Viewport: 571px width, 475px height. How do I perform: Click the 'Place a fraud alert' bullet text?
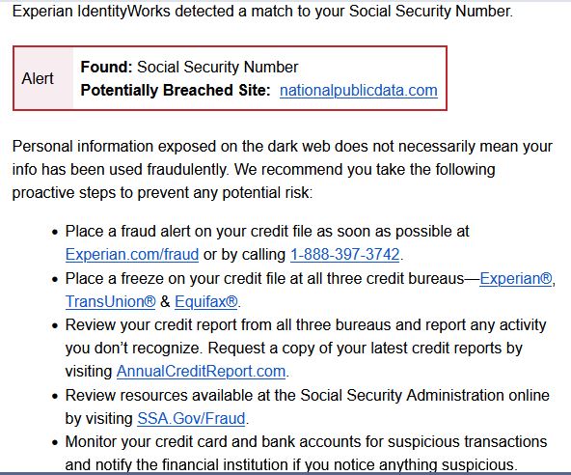point(267,242)
